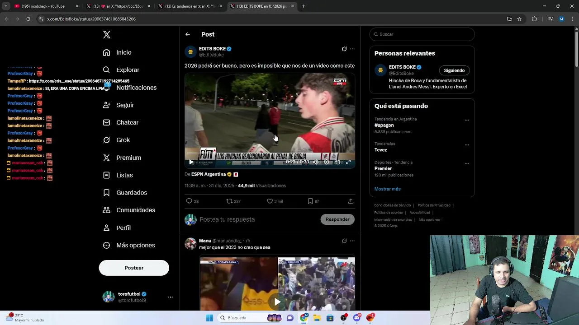Play the video in Manu's reply
579x325 pixels.
(x=277, y=302)
